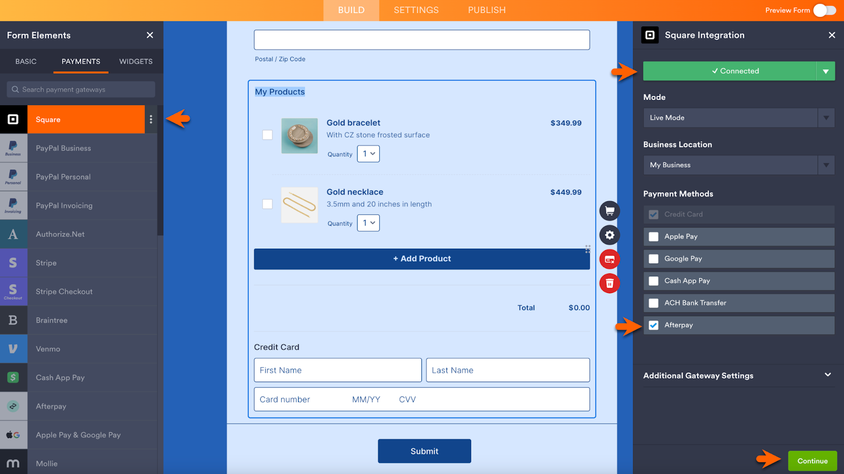Open the WIDGETS elements tab
This screenshot has height=474, width=844.
(136, 62)
